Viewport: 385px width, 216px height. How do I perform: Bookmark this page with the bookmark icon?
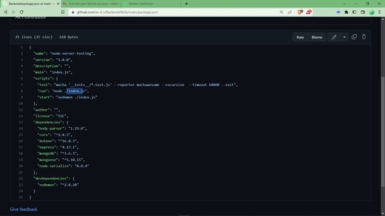pos(63,12)
